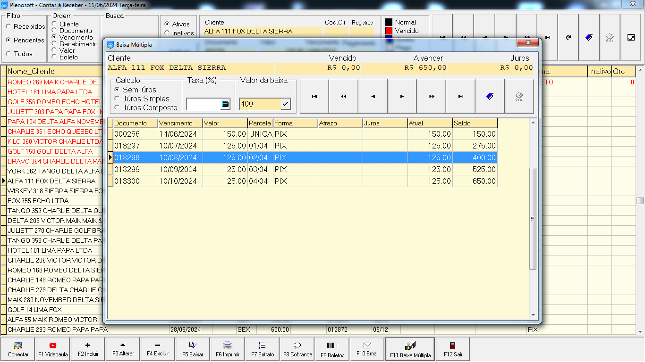Select HOTEL 181 LIMA PAPA LTDA in red

coord(54,92)
